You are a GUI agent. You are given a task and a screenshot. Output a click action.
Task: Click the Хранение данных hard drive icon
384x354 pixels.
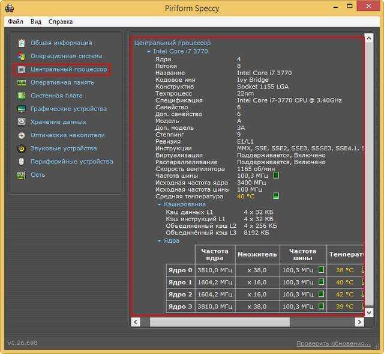click(22, 122)
